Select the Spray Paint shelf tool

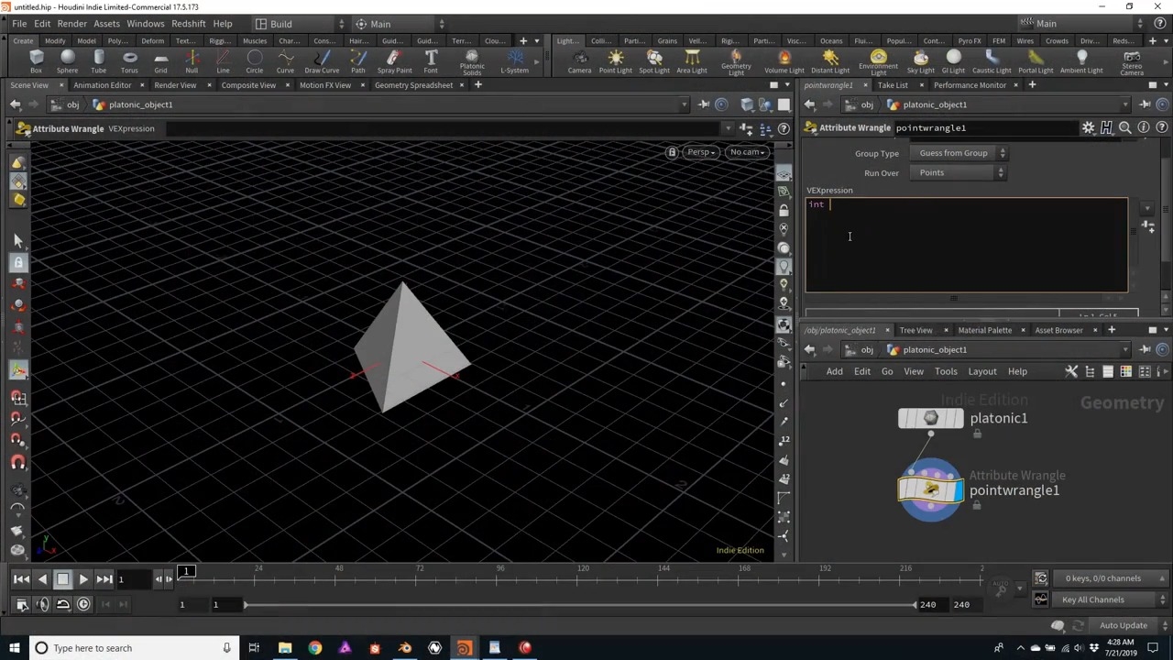(x=394, y=61)
